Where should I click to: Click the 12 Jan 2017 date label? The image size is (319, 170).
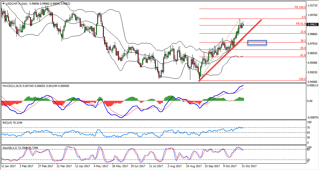[9, 166]
